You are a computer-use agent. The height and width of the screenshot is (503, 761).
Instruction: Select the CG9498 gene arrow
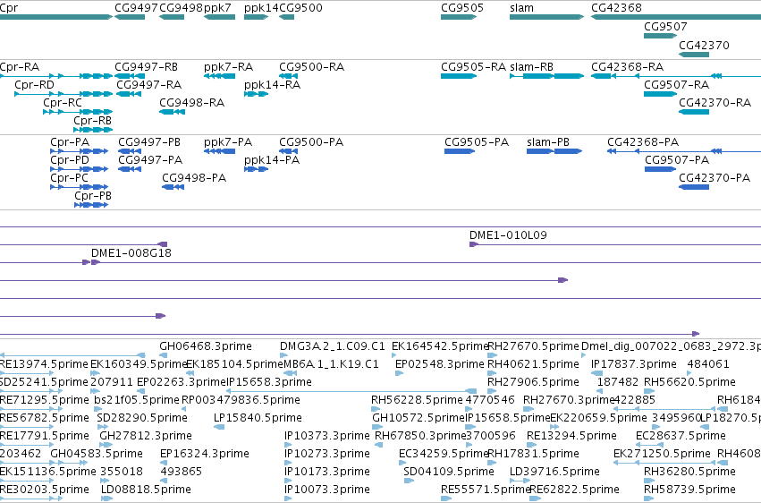coord(172,17)
